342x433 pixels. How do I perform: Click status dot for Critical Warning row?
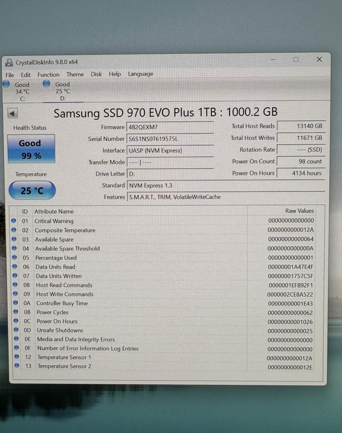tap(14, 221)
